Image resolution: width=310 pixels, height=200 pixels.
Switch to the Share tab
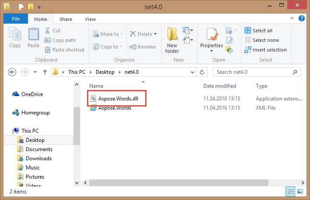(x=66, y=19)
